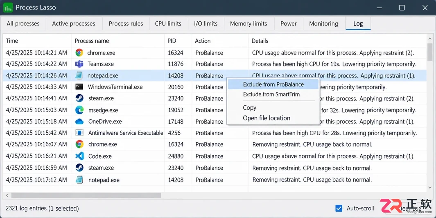This screenshot has height=218, width=436.
Task: Click the horizontal scrollbar thumb
Action: 86,195
